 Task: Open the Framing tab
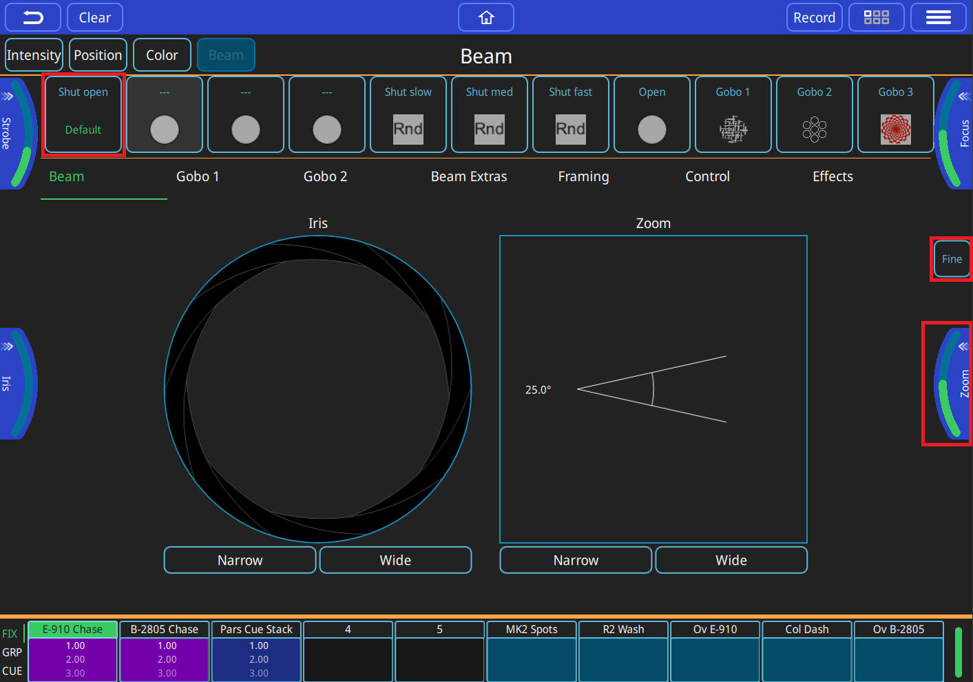point(583,176)
